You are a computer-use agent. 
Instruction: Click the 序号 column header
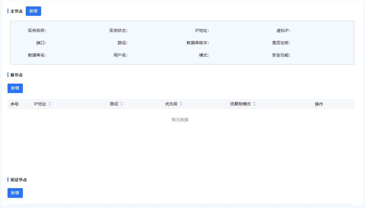click(x=15, y=104)
